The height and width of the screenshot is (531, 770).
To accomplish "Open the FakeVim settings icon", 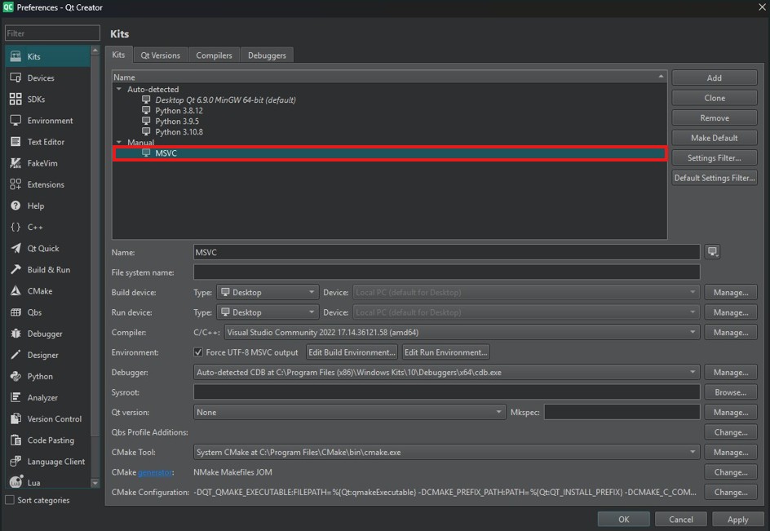I will pyautogui.click(x=15, y=163).
